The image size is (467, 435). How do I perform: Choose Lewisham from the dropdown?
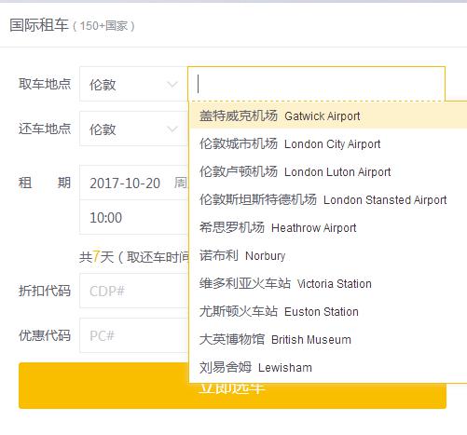click(x=328, y=367)
